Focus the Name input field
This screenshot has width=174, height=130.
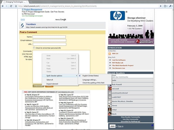[49, 37]
